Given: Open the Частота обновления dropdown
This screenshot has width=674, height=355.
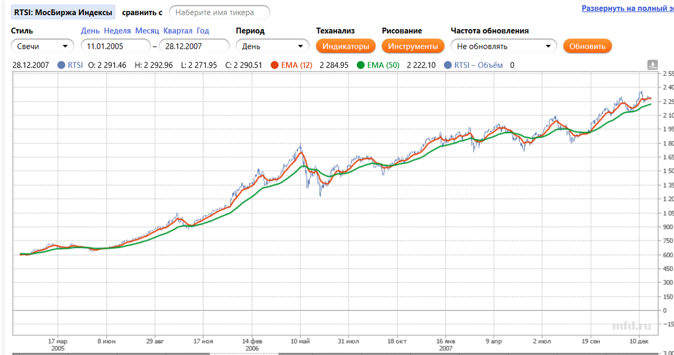Looking at the screenshot, I should [504, 46].
